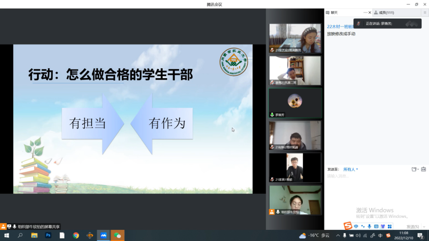Toggle the system volume tray icon
Screen dimensions: 429x241
pos(358,235)
